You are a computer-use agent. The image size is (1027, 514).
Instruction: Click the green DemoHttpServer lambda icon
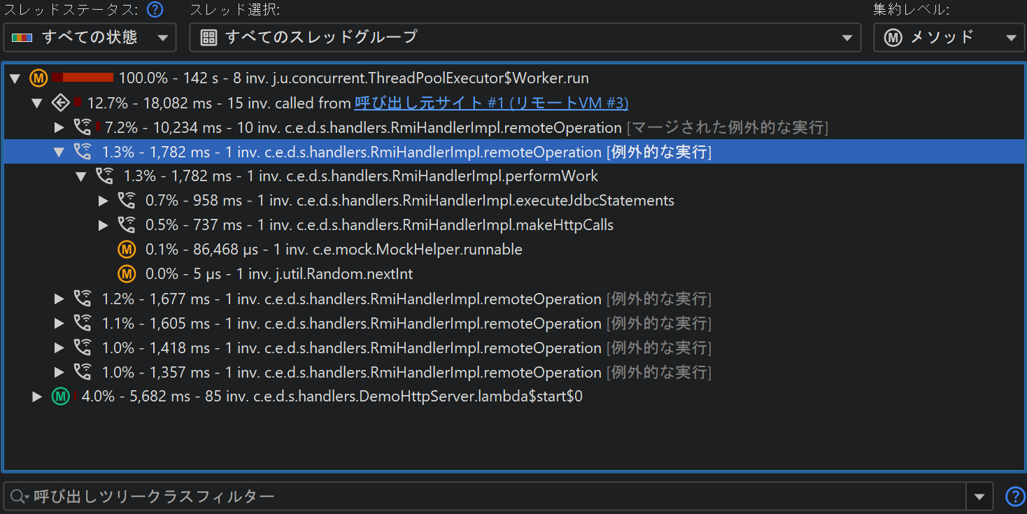61,397
